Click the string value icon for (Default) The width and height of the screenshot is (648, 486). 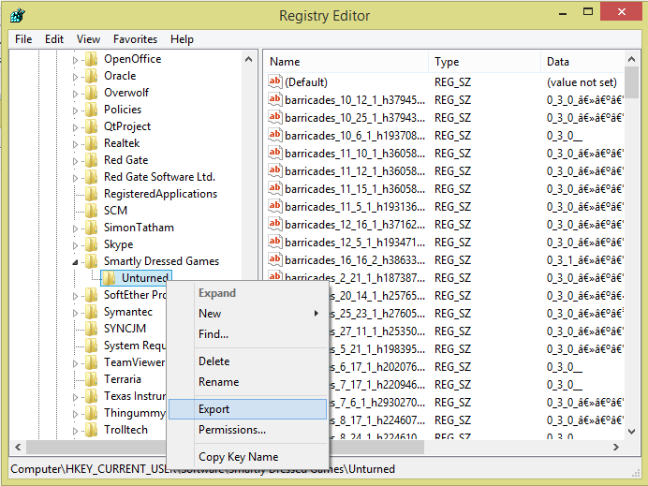(274, 81)
